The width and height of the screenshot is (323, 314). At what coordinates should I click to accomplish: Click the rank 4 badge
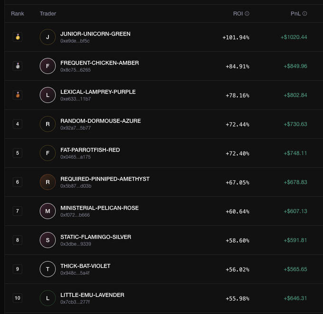tap(18, 124)
